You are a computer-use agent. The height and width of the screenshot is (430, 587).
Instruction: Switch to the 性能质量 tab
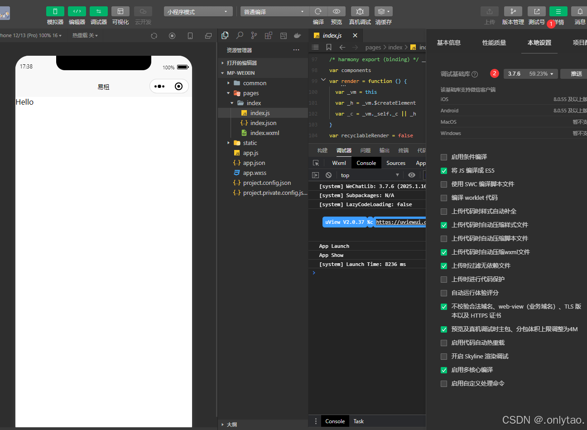494,42
